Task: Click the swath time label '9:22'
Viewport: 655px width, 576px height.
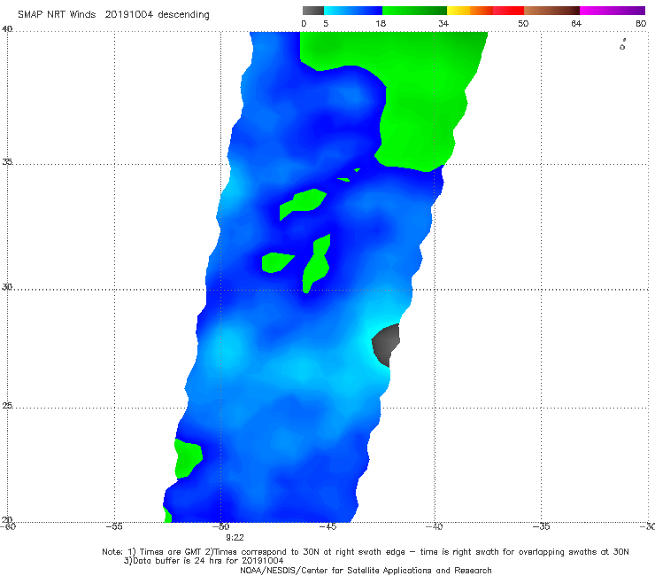Action: click(x=235, y=538)
